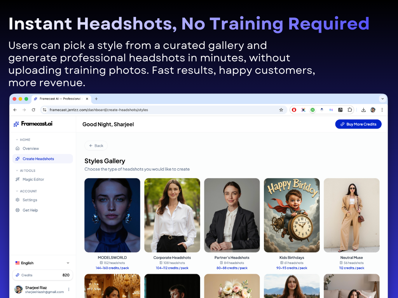The height and width of the screenshot is (298, 398).
Task: Click the chandelier style thumbnail in second row
Action: [x=112, y=286]
